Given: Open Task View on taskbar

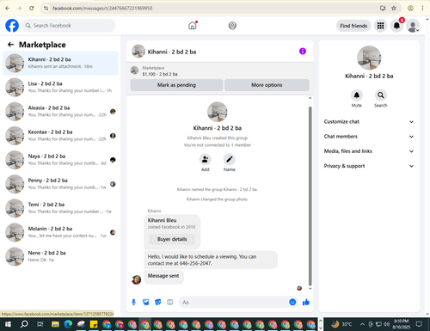Looking at the screenshot, I should [x=40, y=324].
